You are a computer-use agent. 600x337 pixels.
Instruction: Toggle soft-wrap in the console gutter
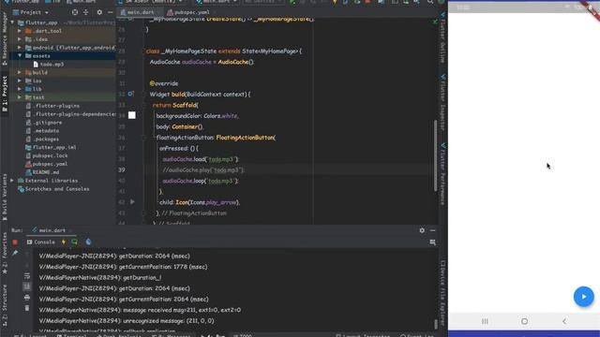[27, 276]
